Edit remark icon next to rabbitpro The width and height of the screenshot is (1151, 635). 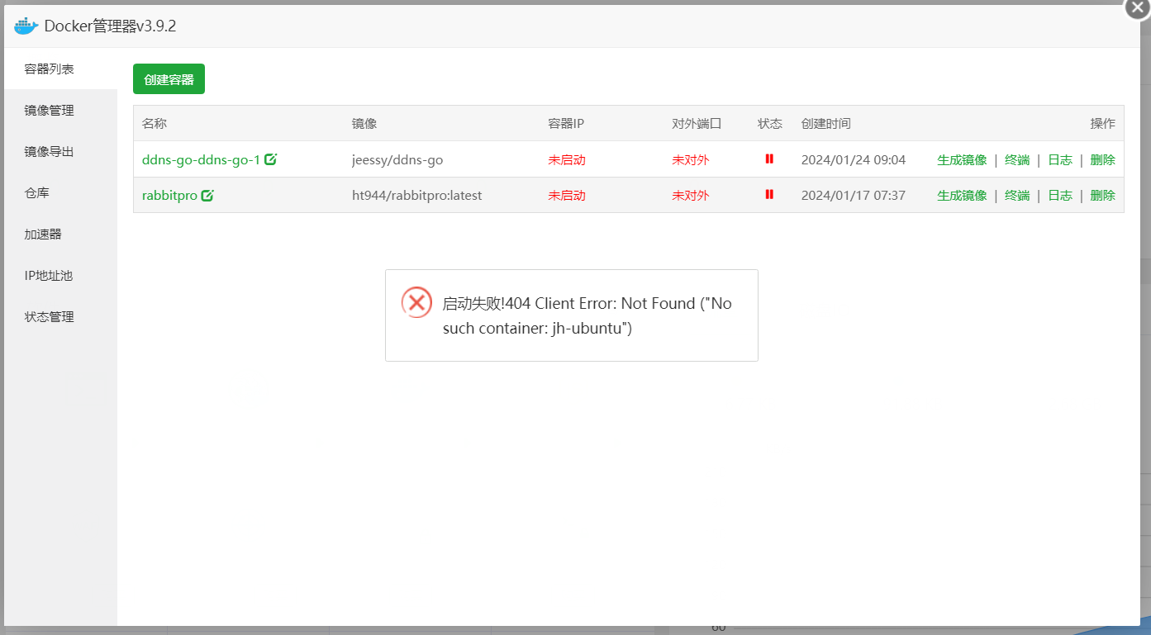coord(207,196)
